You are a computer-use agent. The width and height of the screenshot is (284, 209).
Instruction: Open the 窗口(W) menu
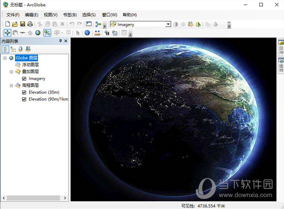click(110, 15)
